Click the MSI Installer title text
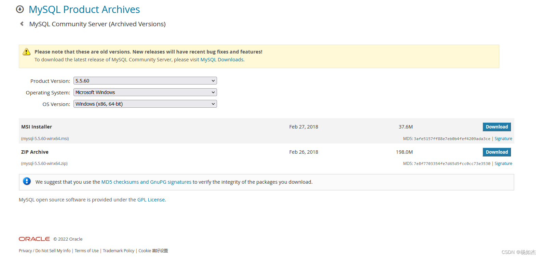 [x=37, y=127]
